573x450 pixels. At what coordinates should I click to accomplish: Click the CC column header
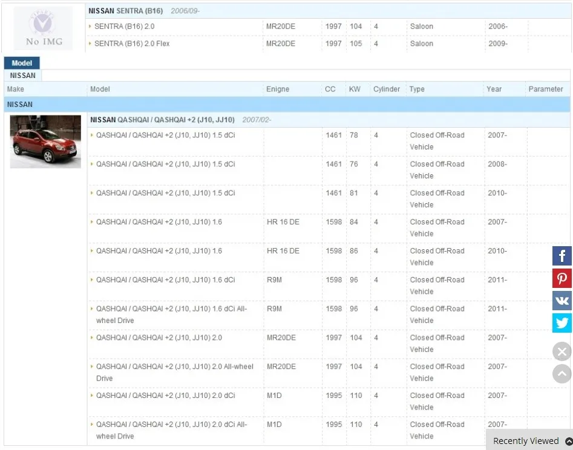(330, 89)
